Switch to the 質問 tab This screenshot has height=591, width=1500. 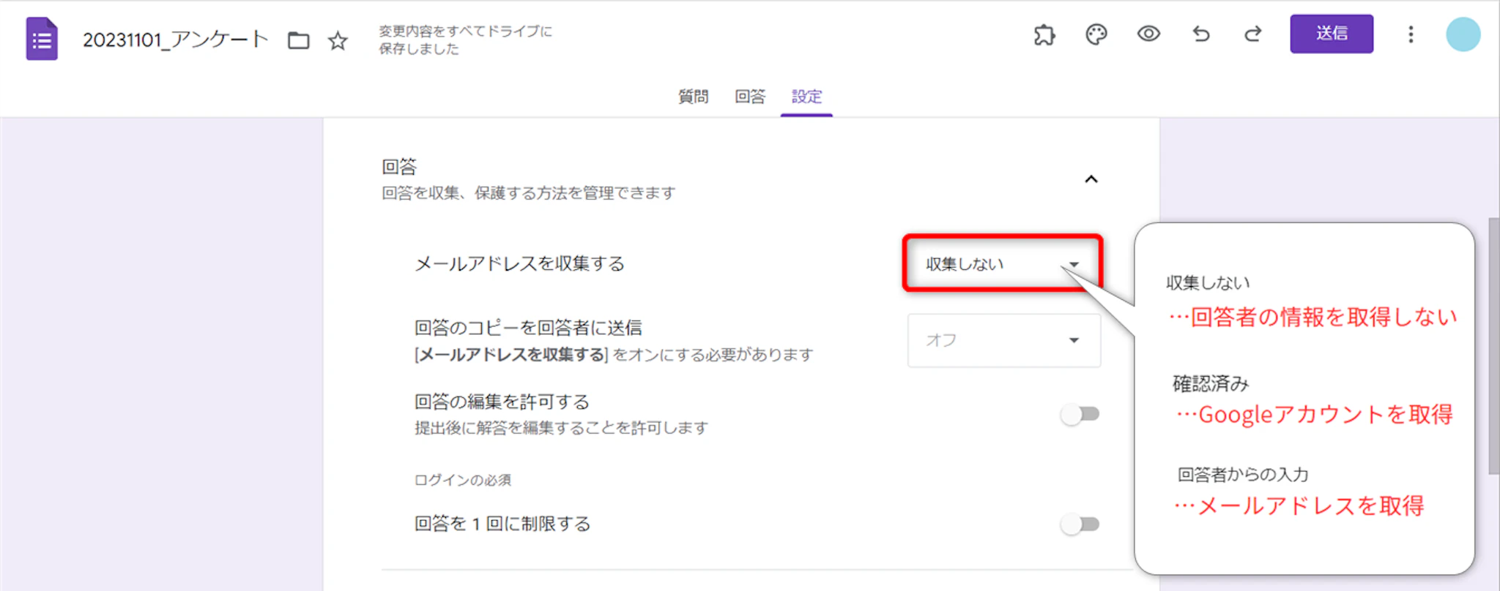693,97
